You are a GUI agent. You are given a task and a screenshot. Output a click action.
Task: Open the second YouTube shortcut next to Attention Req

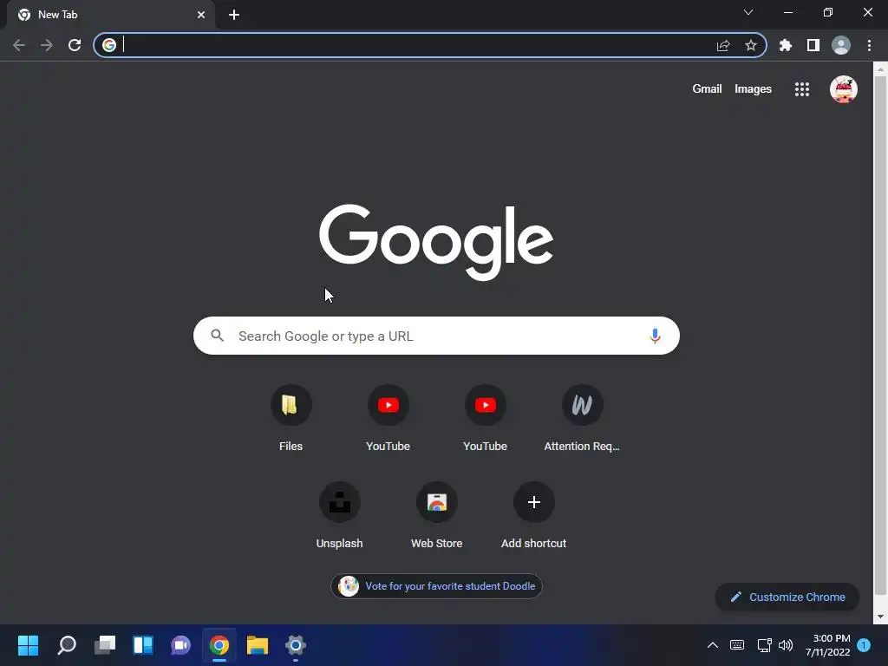(486, 419)
